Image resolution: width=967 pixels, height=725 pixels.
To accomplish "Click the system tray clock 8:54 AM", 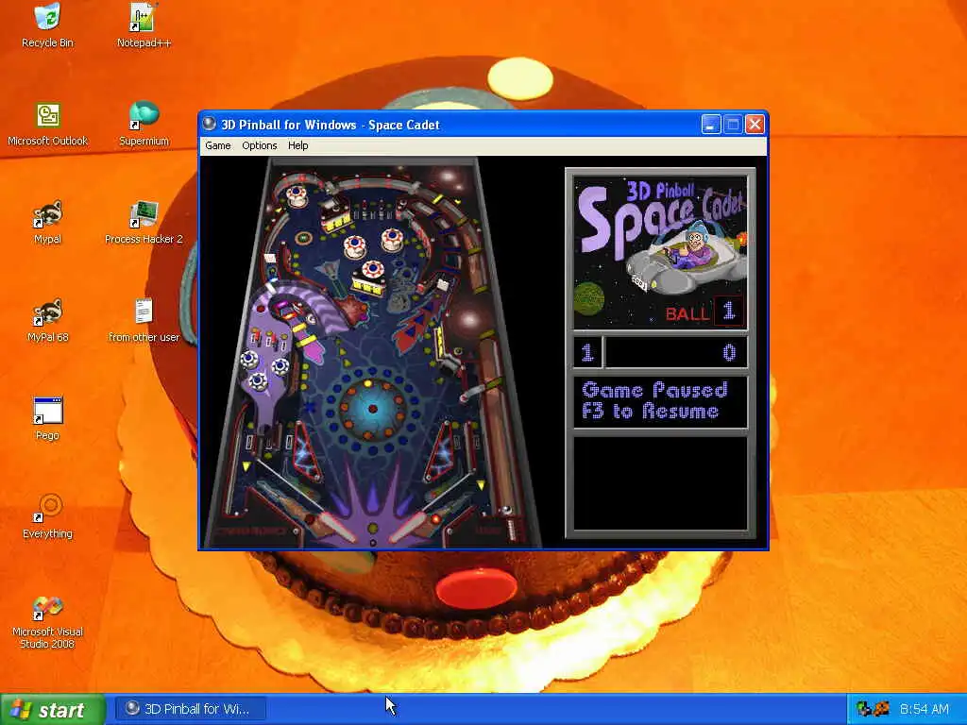I will [x=924, y=709].
